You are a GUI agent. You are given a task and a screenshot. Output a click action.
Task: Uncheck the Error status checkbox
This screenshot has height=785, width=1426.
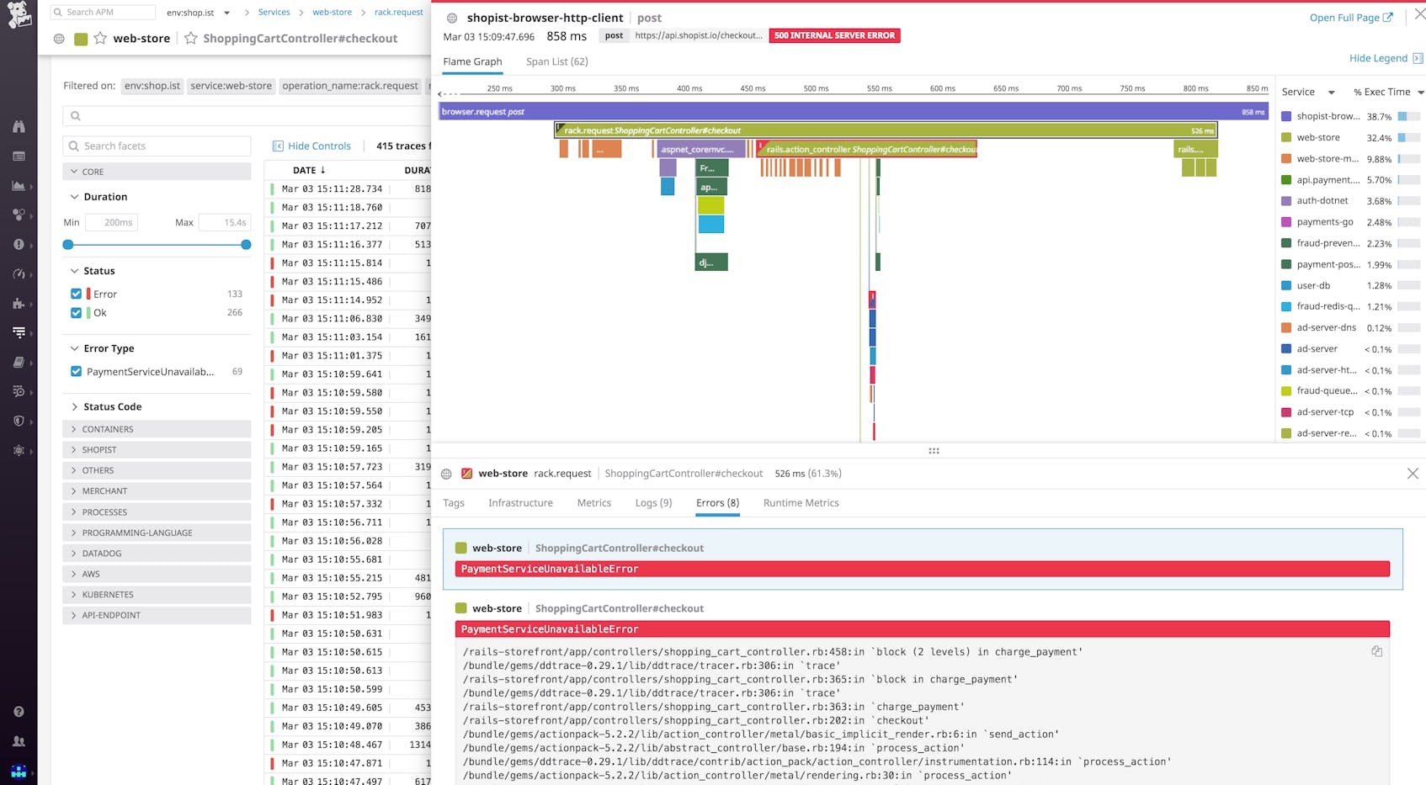[76, 294]
